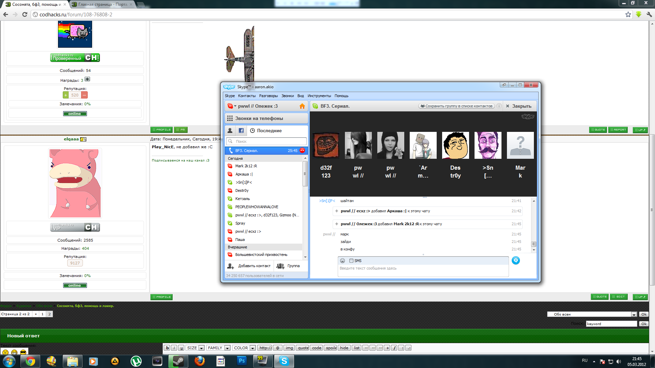Click the EDIT button under elqaaa post
655x368 pixels.
click(619, 297)
